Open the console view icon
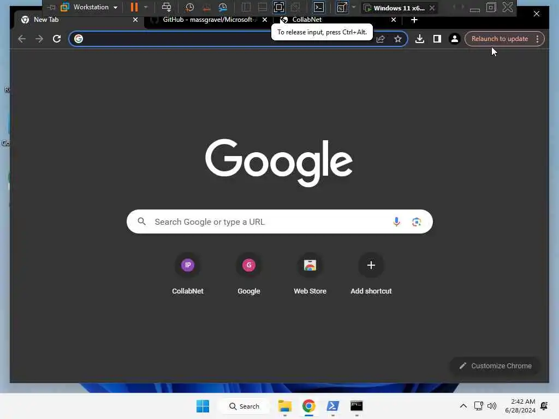Image resolution: width=559 pixels, height=419 pixels. click(x=318, y=7)
